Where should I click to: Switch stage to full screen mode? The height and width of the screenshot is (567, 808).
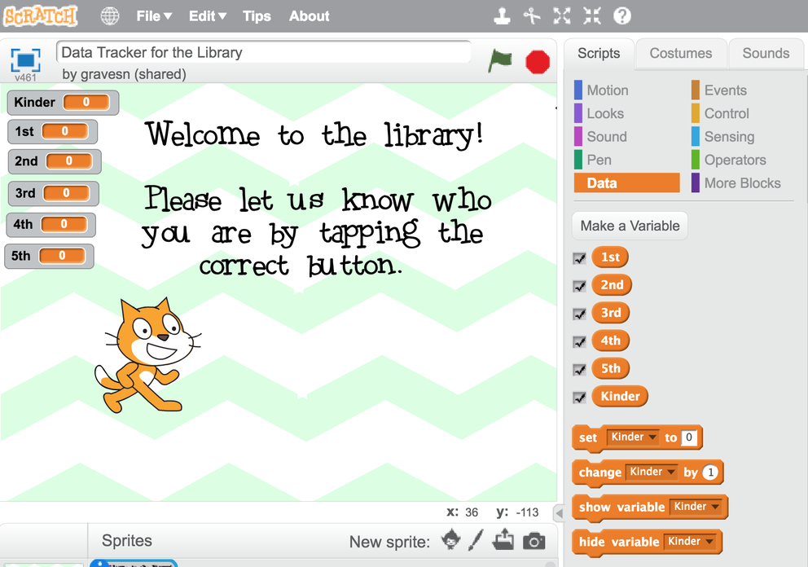click(25, 60)
